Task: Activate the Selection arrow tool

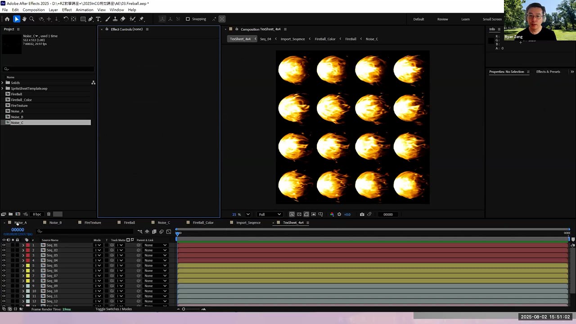Action: click(x=17, y=19)
